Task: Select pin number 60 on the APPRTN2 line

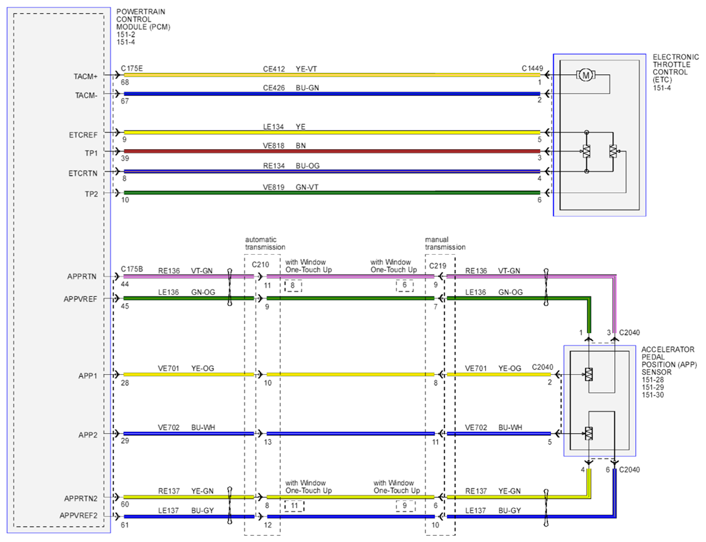Action: [124, 505]
